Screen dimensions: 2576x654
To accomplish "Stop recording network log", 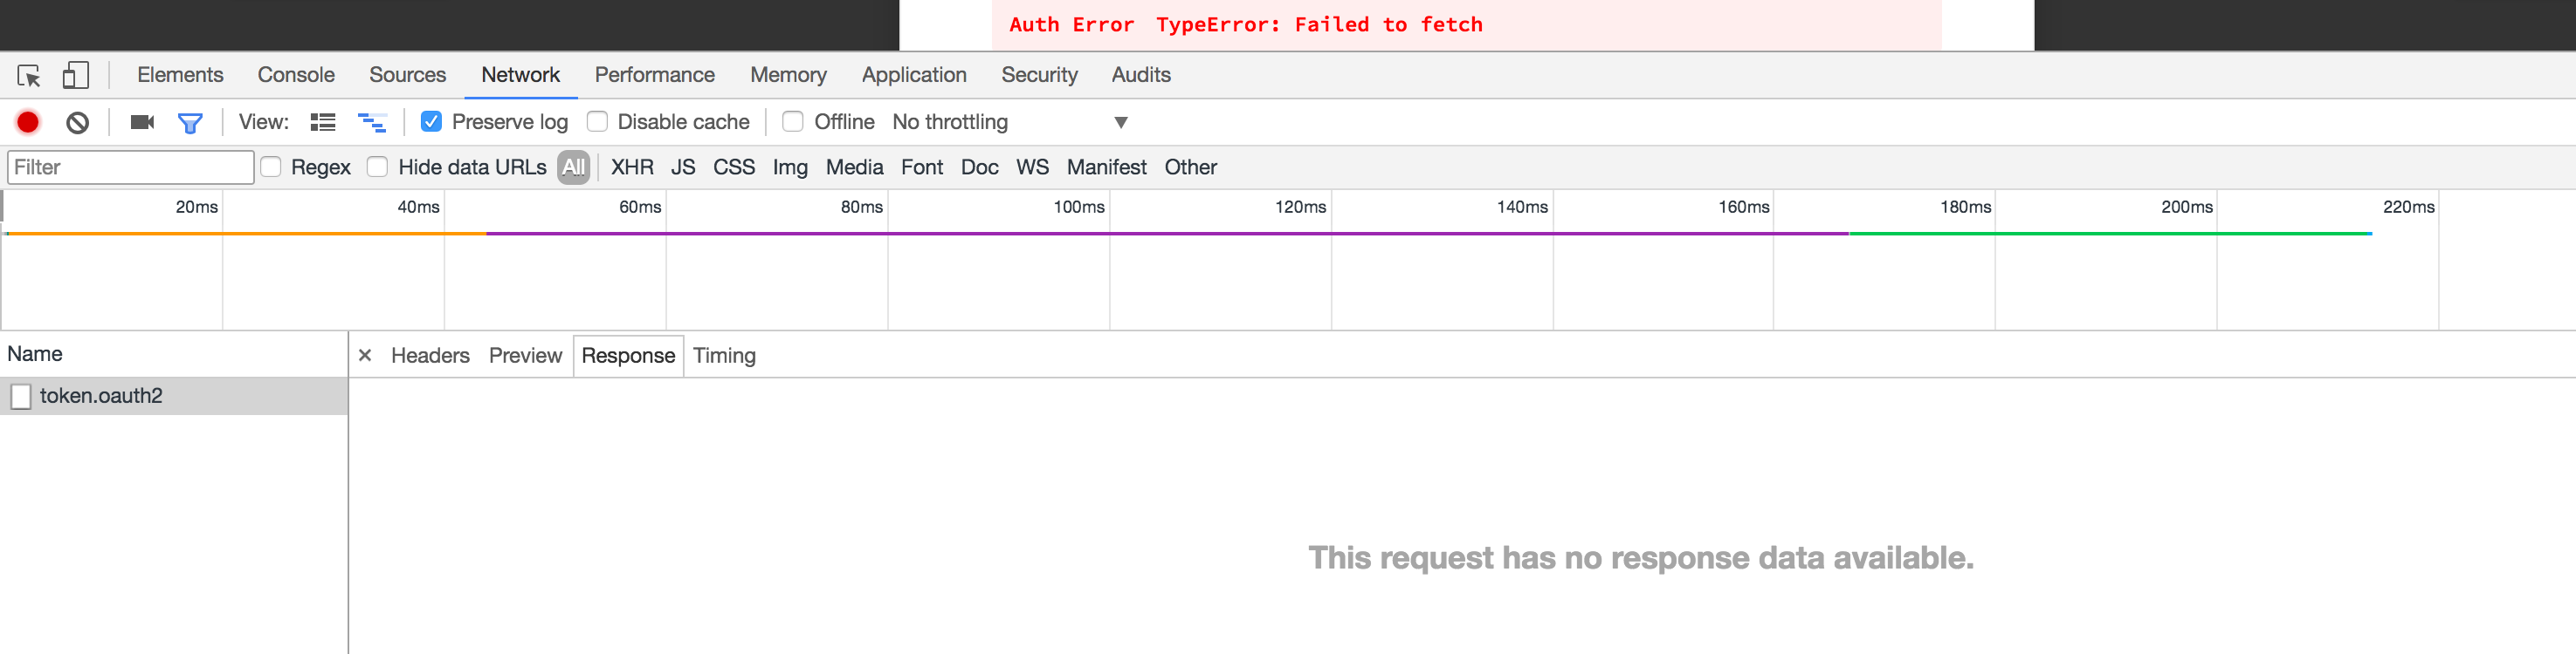I will point(28,122).
